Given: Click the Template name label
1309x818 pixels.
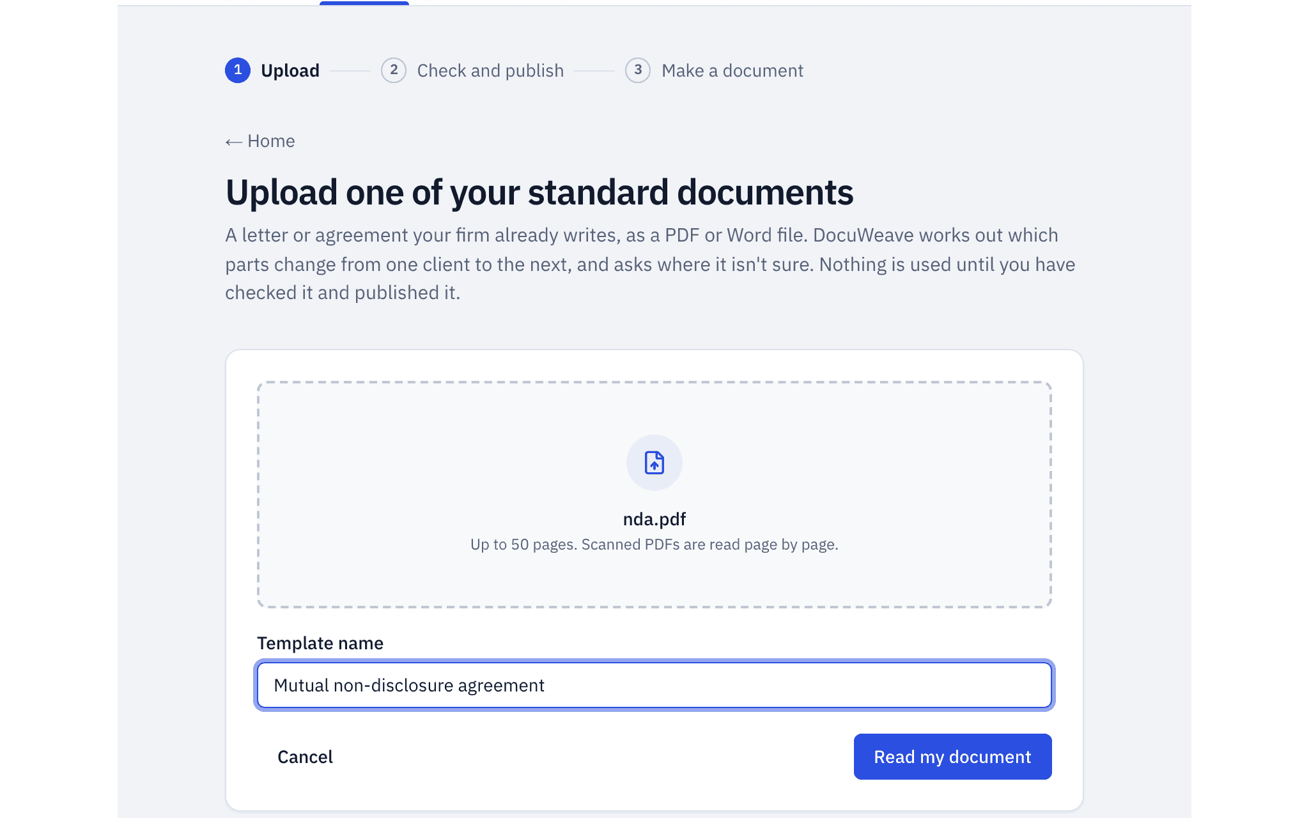Looking at the screenshot, I should pyautogui.click(x=320, y=643).
